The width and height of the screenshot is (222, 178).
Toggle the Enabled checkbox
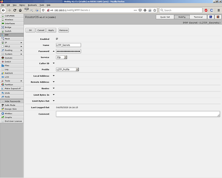pos(57,39)
